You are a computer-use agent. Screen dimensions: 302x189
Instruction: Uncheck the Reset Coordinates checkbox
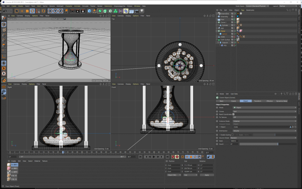coord(233,114)
